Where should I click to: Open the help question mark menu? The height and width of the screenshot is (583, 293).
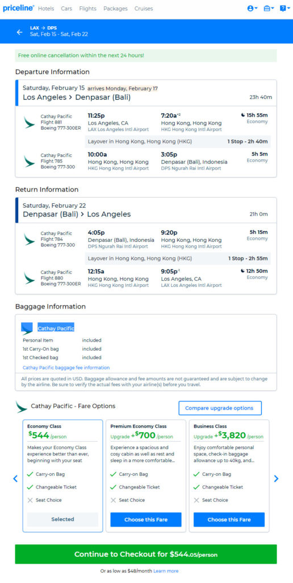[284, 8]
